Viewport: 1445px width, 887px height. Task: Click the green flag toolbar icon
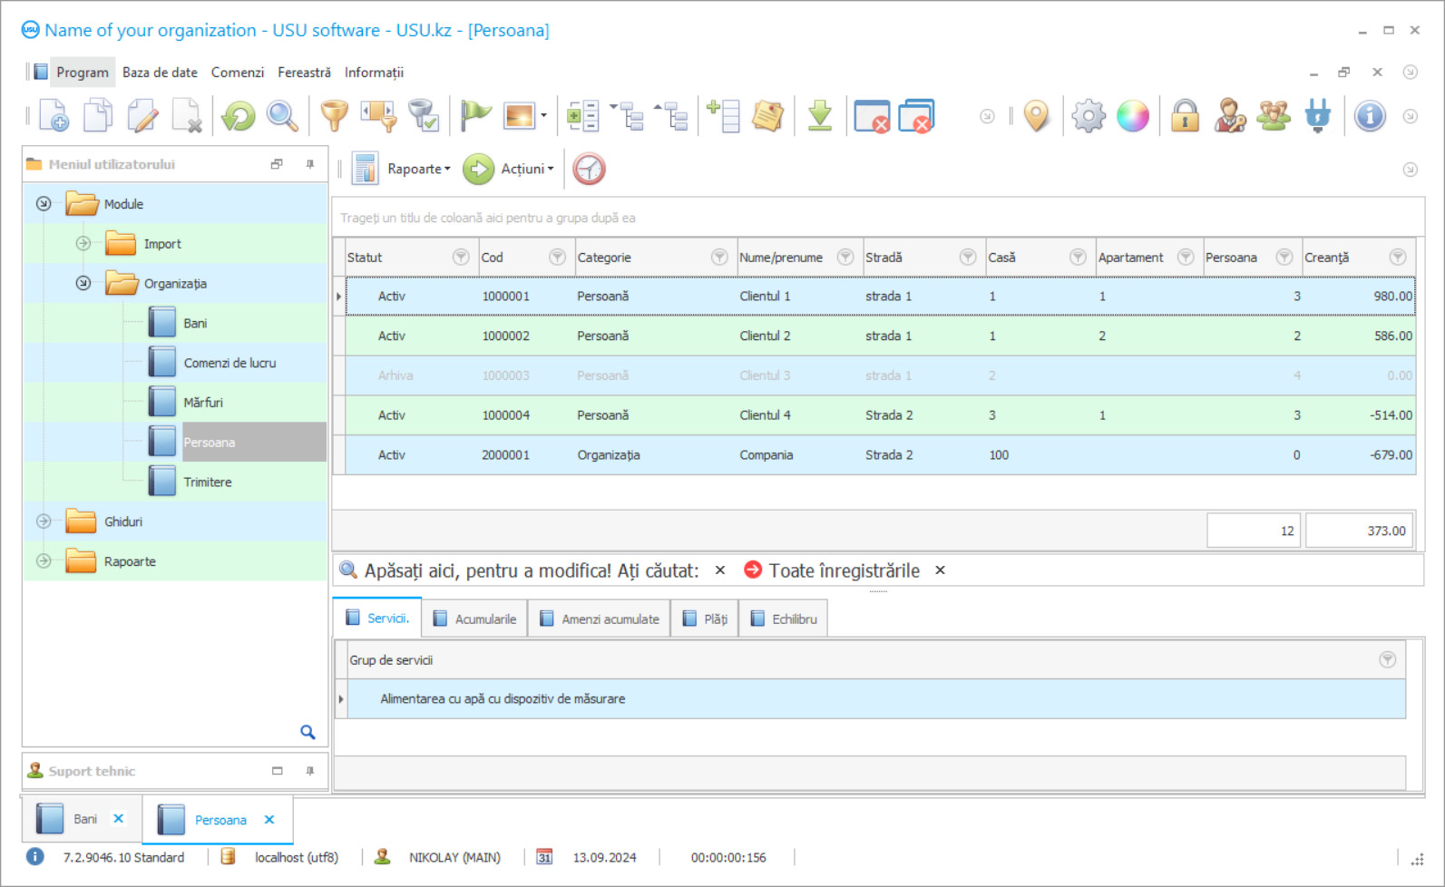[x=474, y=116]
